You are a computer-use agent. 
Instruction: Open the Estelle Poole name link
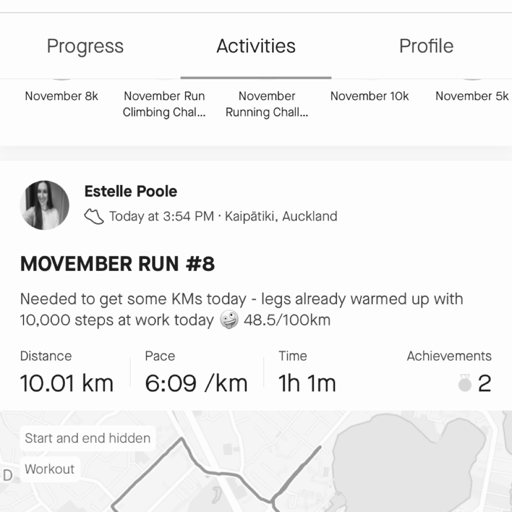pos(130,191)
